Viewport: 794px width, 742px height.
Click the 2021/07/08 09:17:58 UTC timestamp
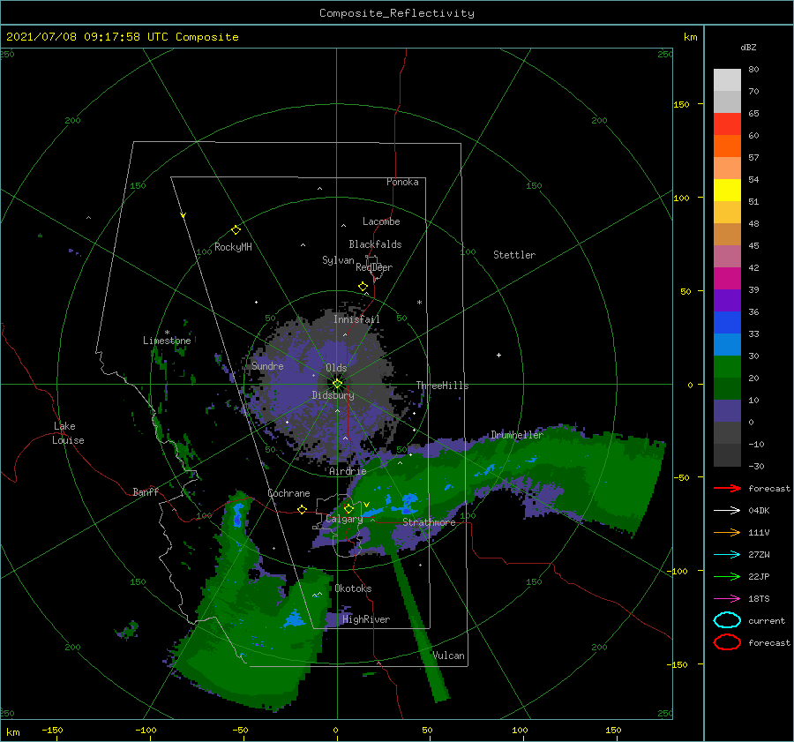[x=80, y=37]
